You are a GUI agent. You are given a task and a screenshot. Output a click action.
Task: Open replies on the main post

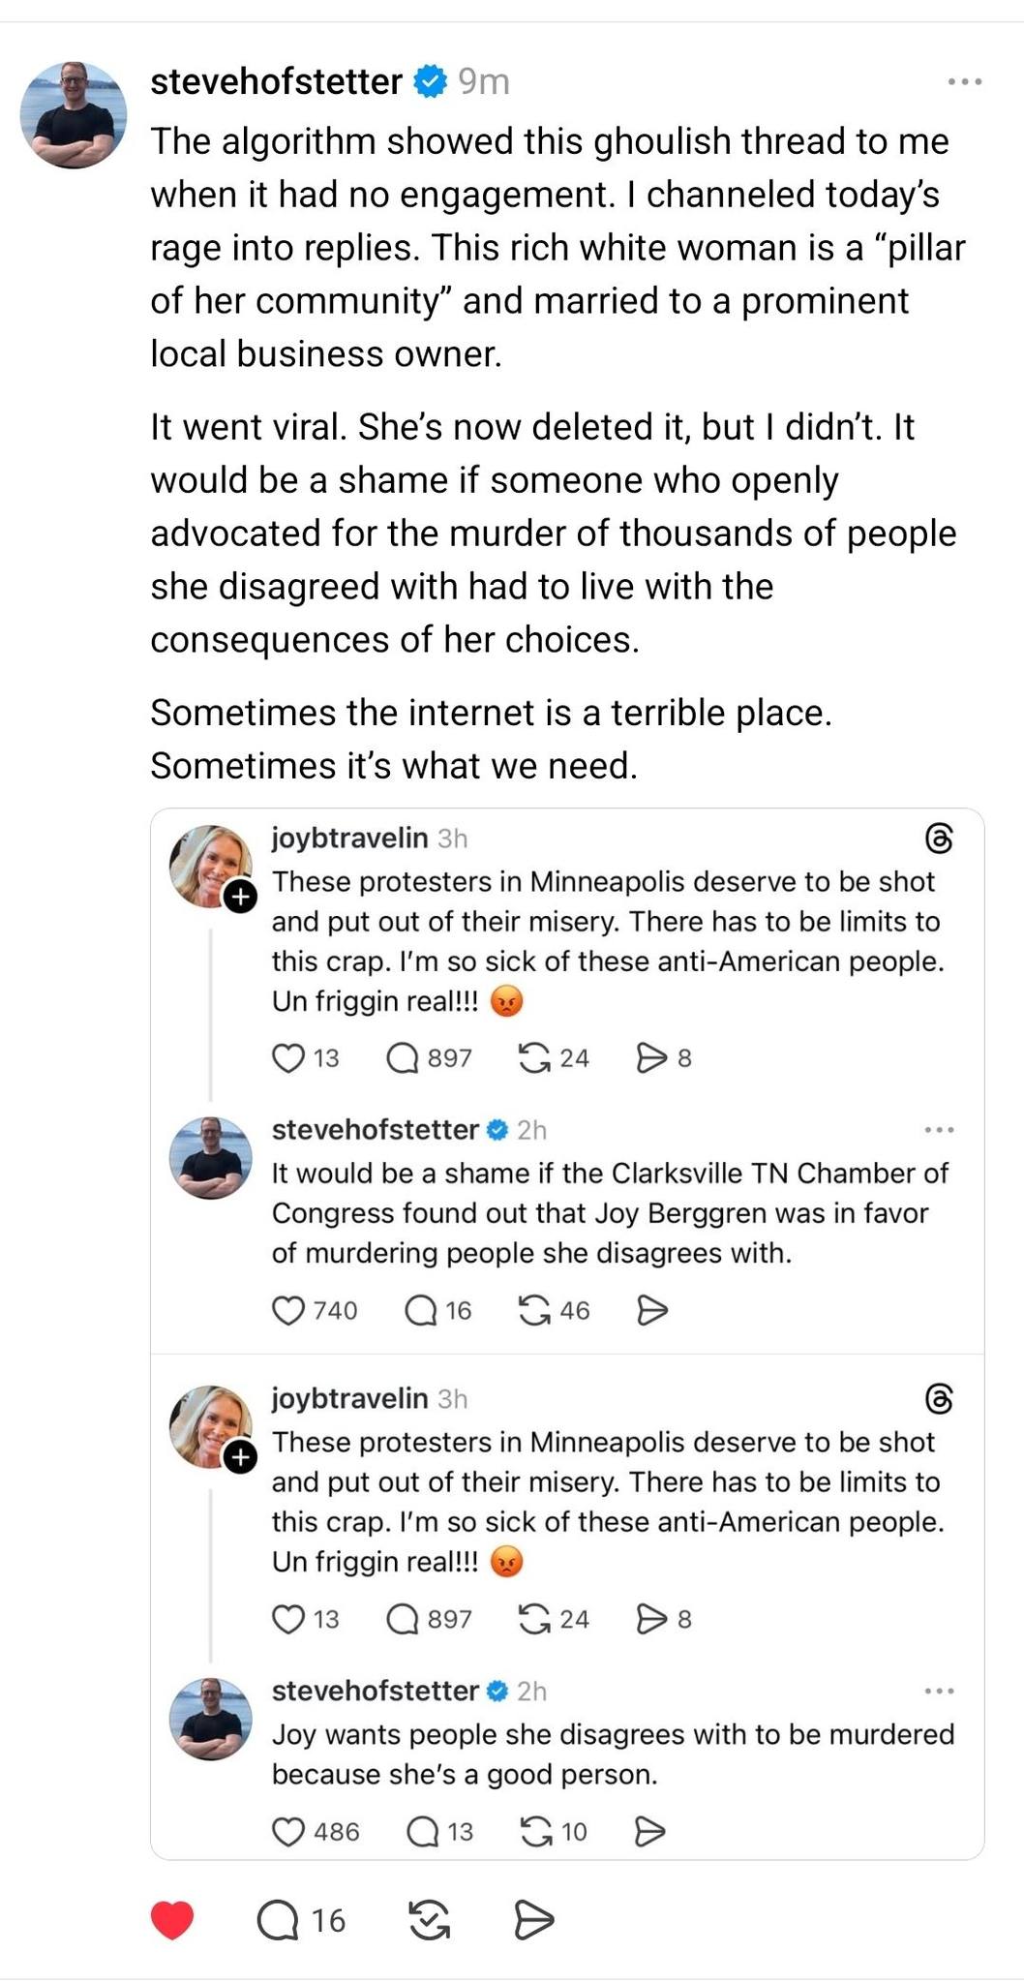279,1919
